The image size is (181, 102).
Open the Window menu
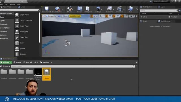click(x=12, y=5)
